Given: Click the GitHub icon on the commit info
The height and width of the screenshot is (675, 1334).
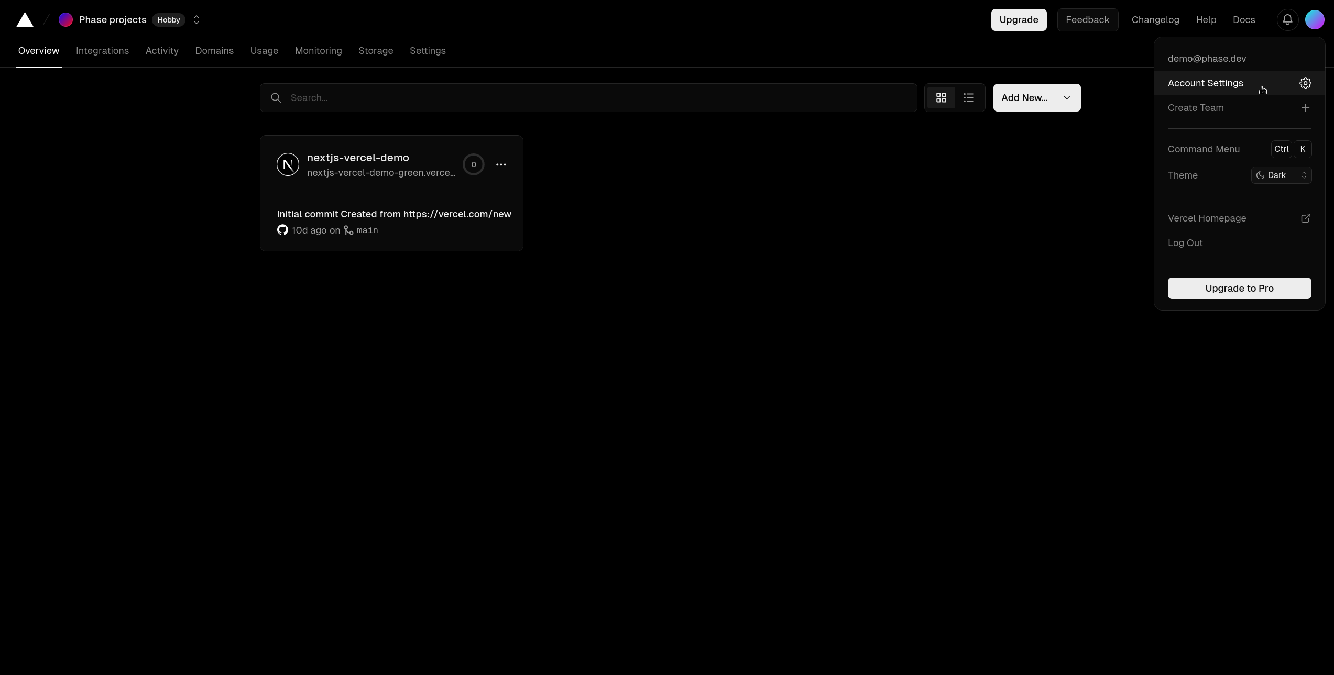Looking at the screenshot, I should [x=282, y=230].
